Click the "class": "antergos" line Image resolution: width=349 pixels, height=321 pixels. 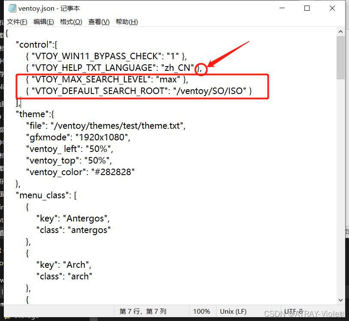(73, 230)
